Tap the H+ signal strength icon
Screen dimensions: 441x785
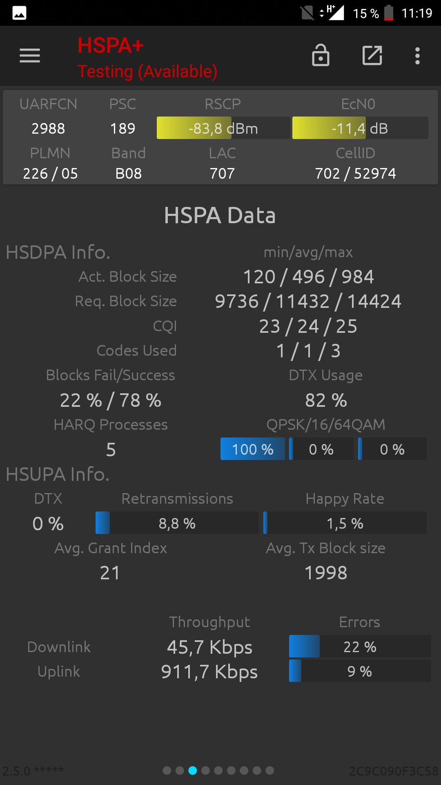[x=333, y=13]
